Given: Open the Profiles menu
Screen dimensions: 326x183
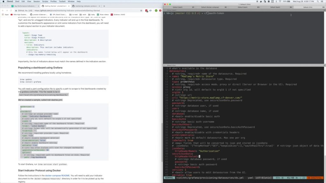Looking at the screenshot, I should coord(53,1).
